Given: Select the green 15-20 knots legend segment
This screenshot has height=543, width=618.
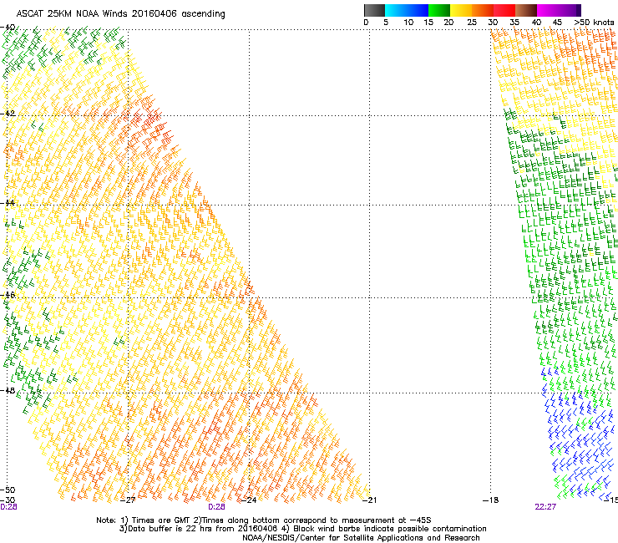Looking at the screenshot, I should point(439,10).
